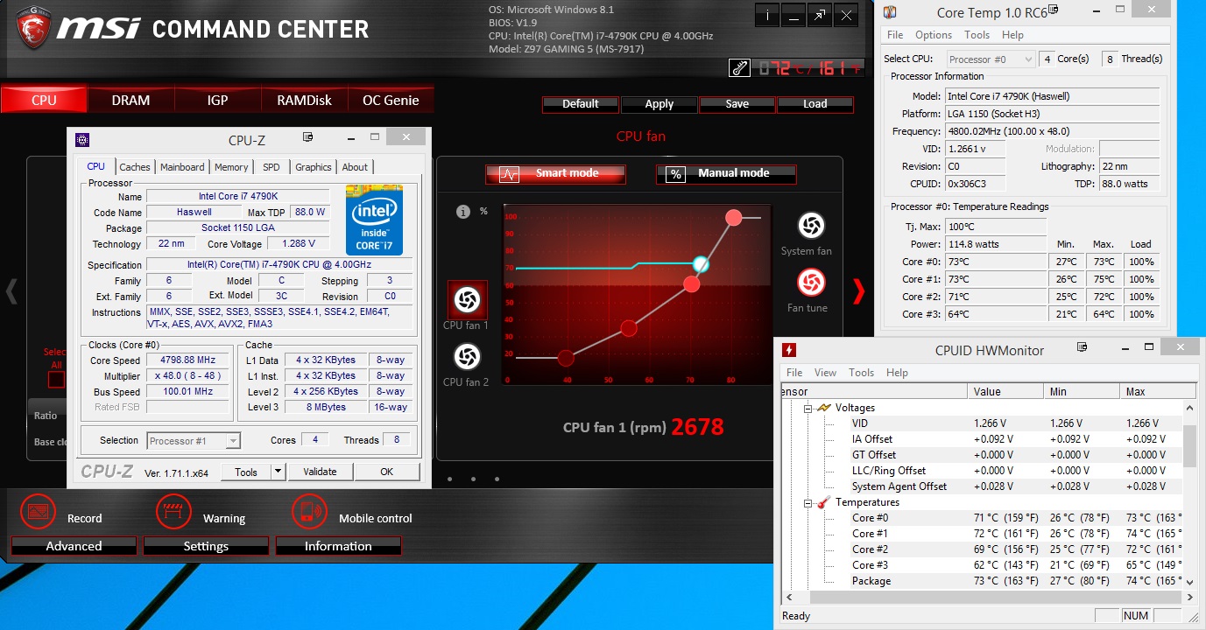Screen dimensions: 1206x630
Task: Switch to the DRAM tab
Action: pos(130,100)
